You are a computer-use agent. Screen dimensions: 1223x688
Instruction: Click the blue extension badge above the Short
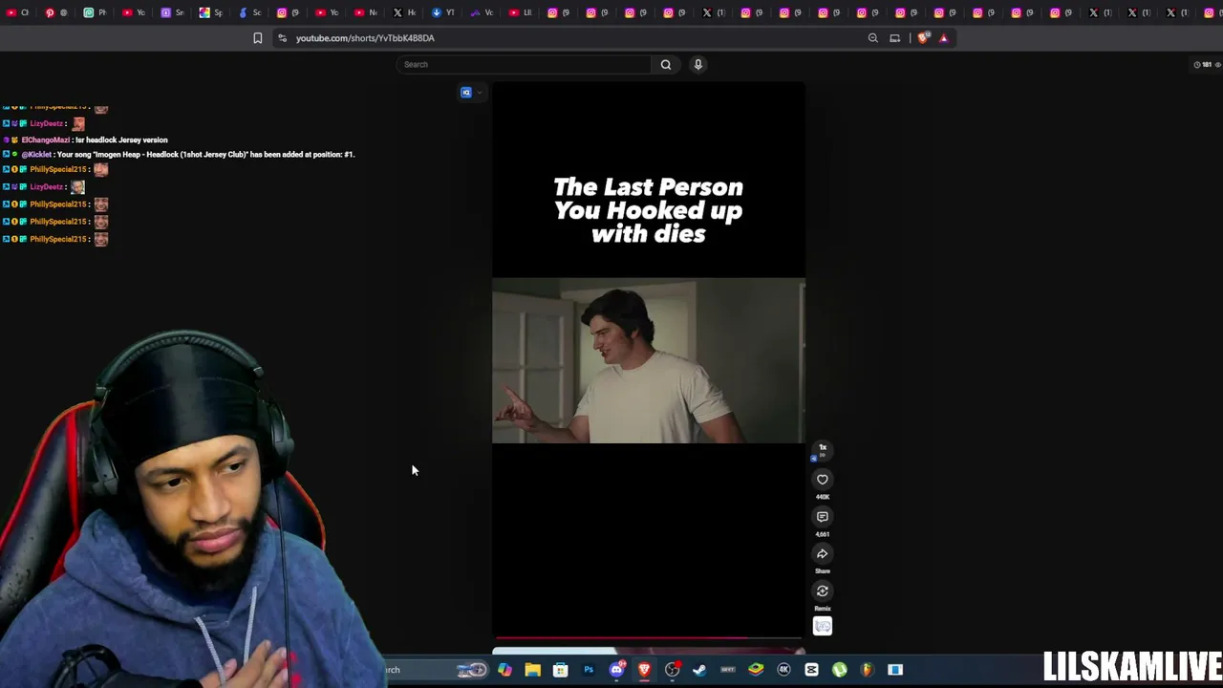[x=466, y=93]
